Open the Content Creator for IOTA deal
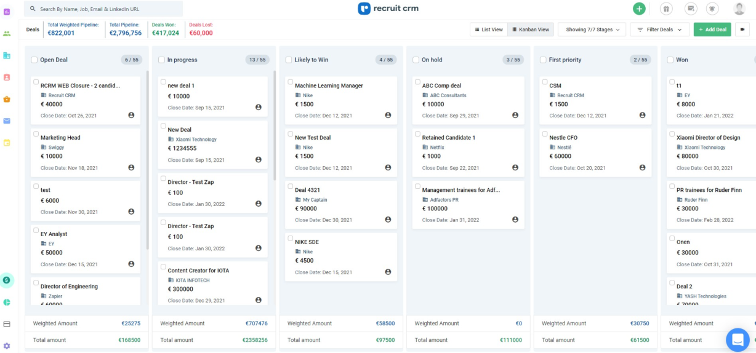This screenshot has width=756, height=353. pos(198,271)
